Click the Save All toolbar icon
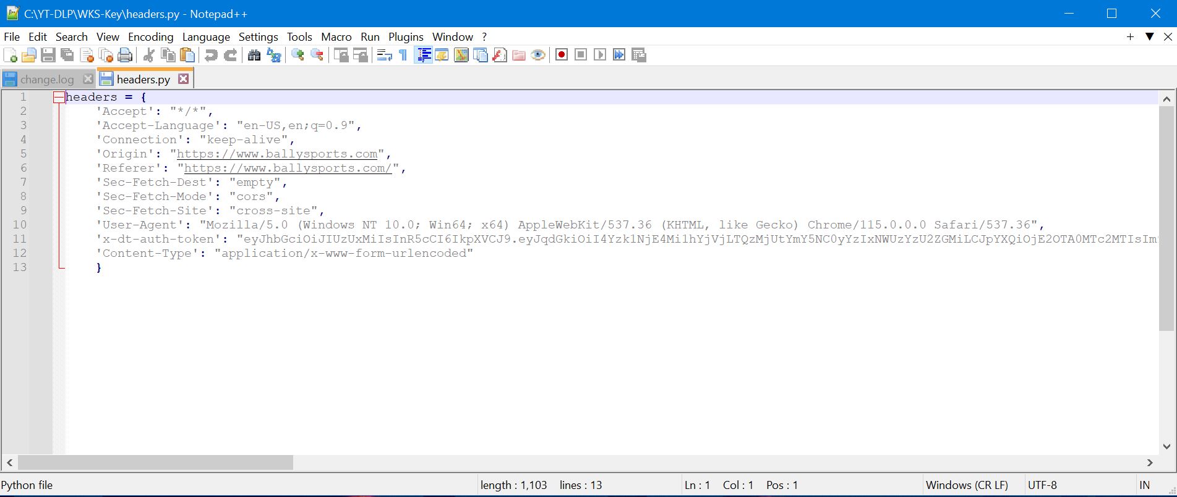This screenshot has height=497, width=1177. point(67,56)
